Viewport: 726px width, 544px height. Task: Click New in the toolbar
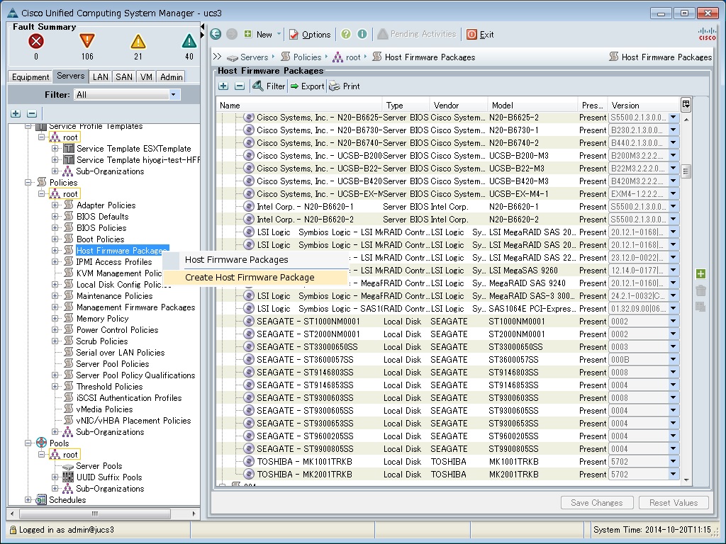point(258,34)
